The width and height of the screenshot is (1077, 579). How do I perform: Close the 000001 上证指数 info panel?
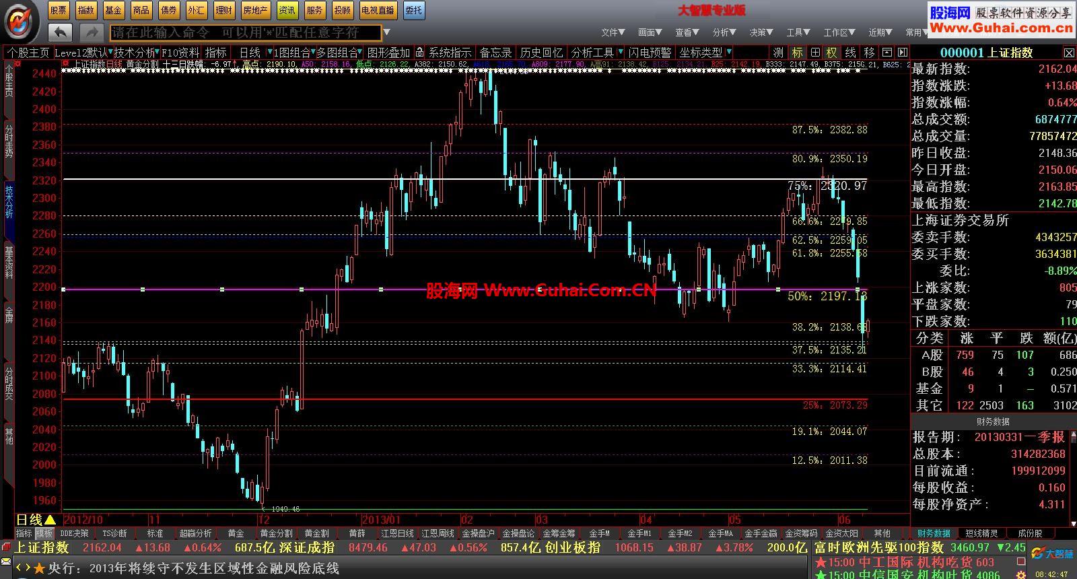(1069, 52)
